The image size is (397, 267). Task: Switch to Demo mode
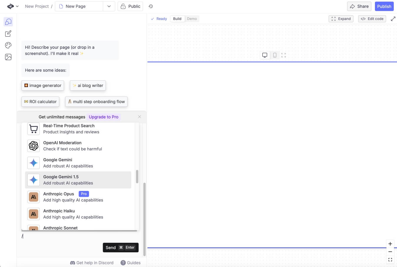tap(192, 19)
